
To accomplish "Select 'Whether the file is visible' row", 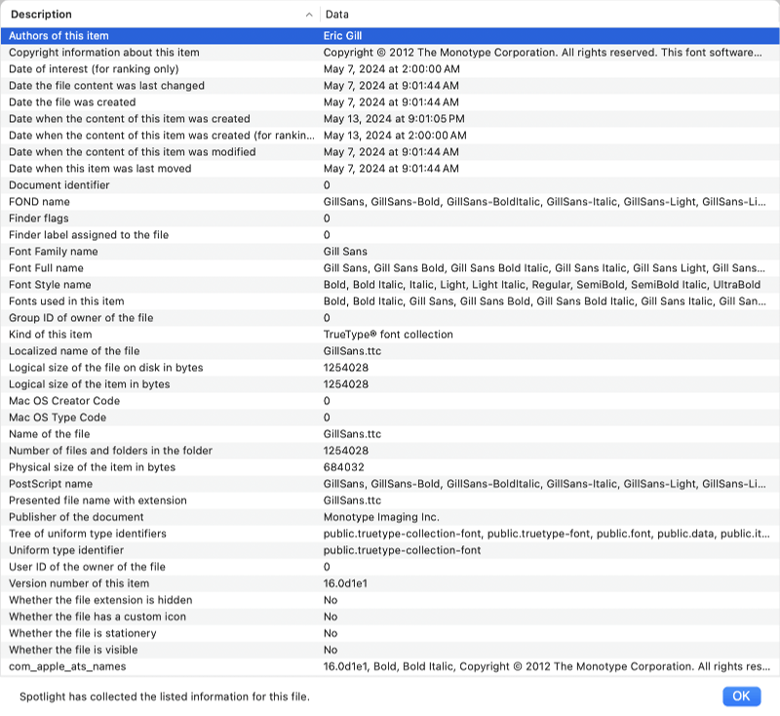I will (390, 650).
